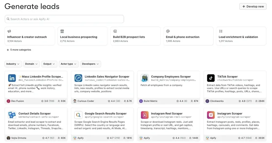Screen dimensions: 272x143
Task: Open Contact Details Scraper title
Action: 35,113
